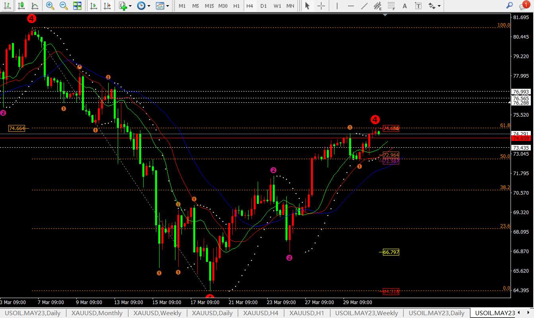Expand the periods dropdown arrow
Screen dimensions: 534x318
coord(149,6)
